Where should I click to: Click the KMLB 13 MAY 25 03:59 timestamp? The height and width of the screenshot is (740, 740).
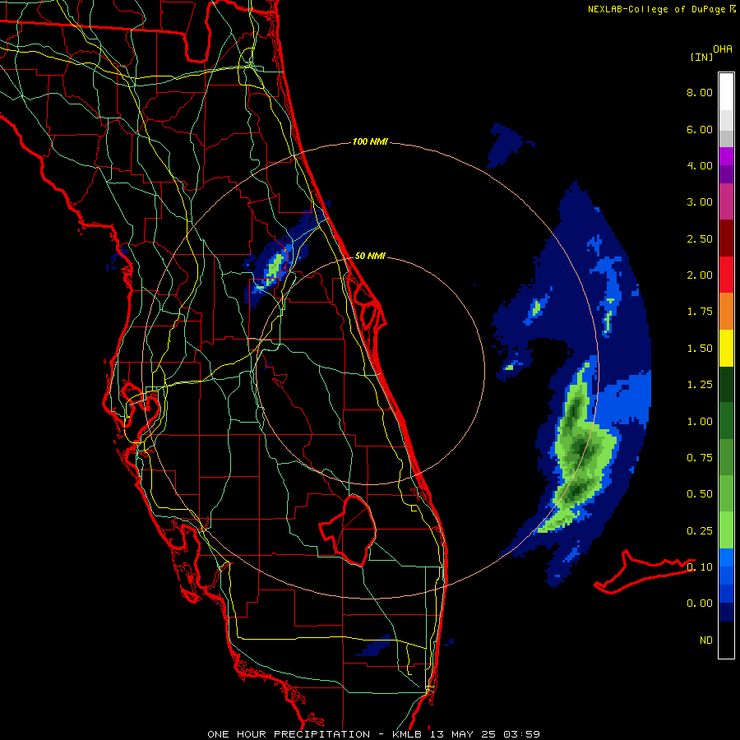[x=466, y=734]
